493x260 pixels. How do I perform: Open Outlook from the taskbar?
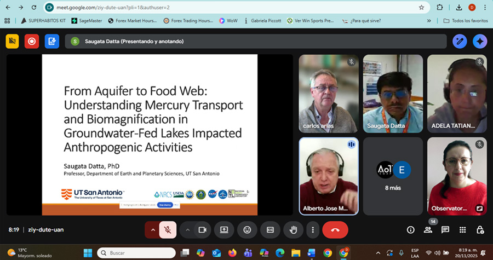pyautogui.click(x=216, y=253)
